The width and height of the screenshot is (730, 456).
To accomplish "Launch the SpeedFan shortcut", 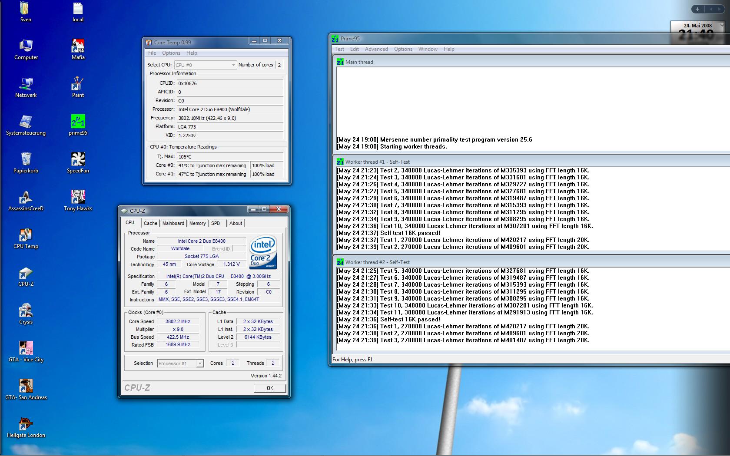I will (x=78, y=163).
